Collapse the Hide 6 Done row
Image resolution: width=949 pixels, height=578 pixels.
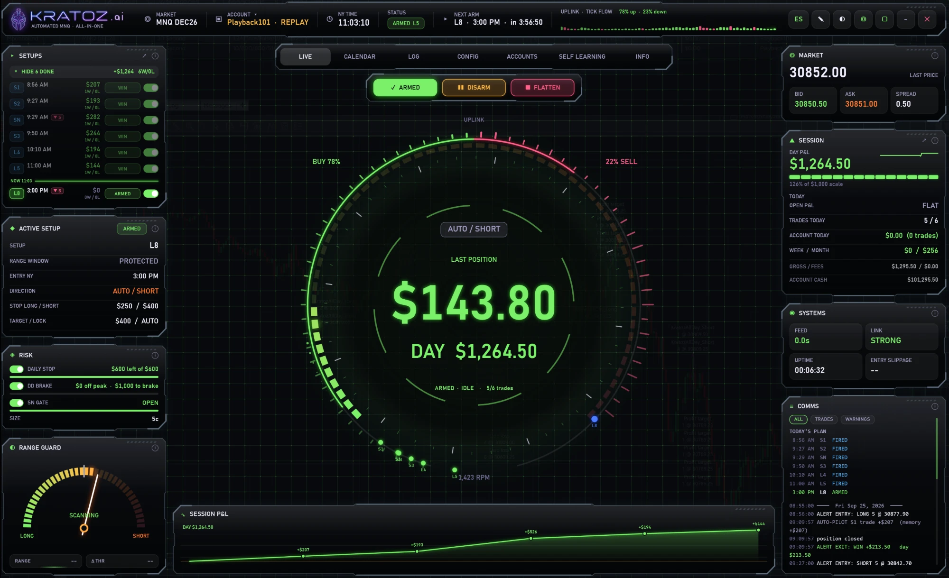click(84, 72)
